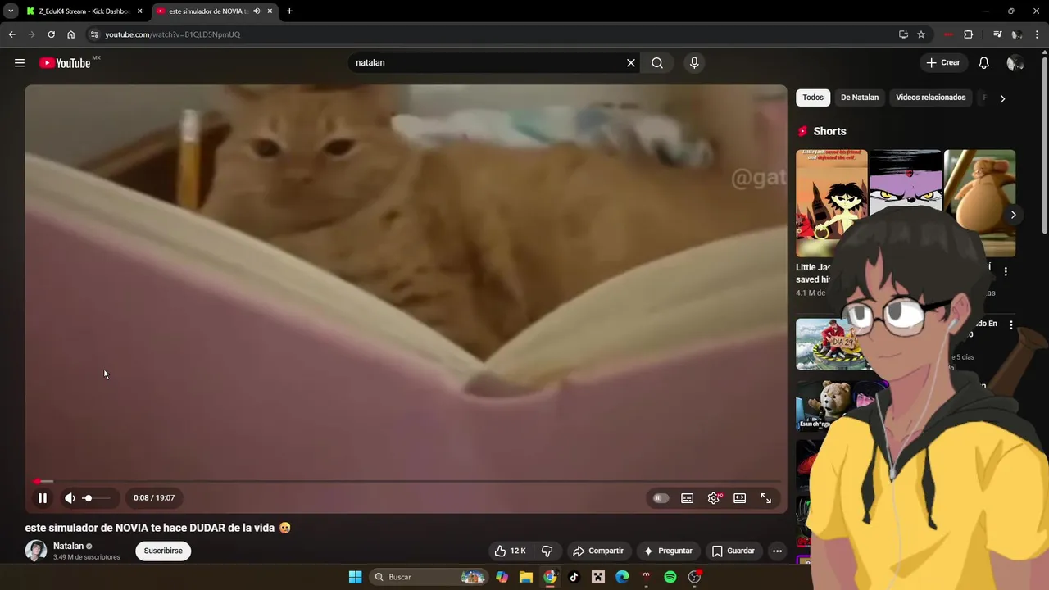
Task: Open the YouTube guide hamburger menu
Action: (20, 63)
